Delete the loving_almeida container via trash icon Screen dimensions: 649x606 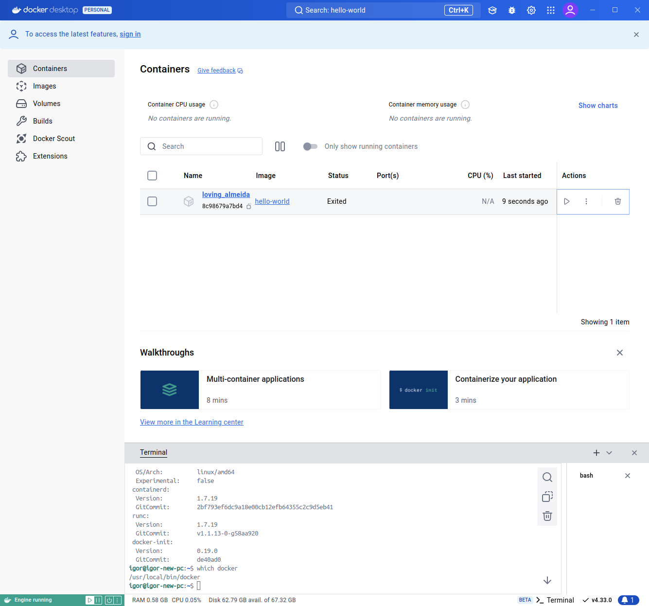617,201
